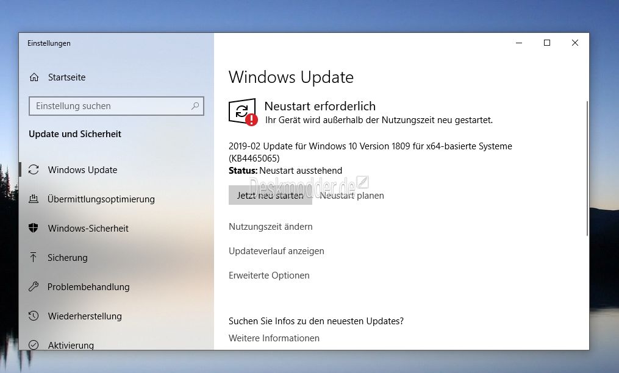This screenshot has height=373, width=619.
Task: Click the Windows Update page title
Action: tap(291, 77)
